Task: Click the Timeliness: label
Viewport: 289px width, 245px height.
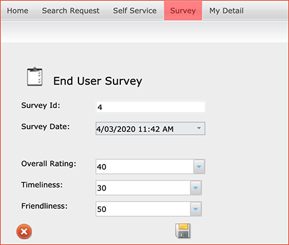Action: 42,185
